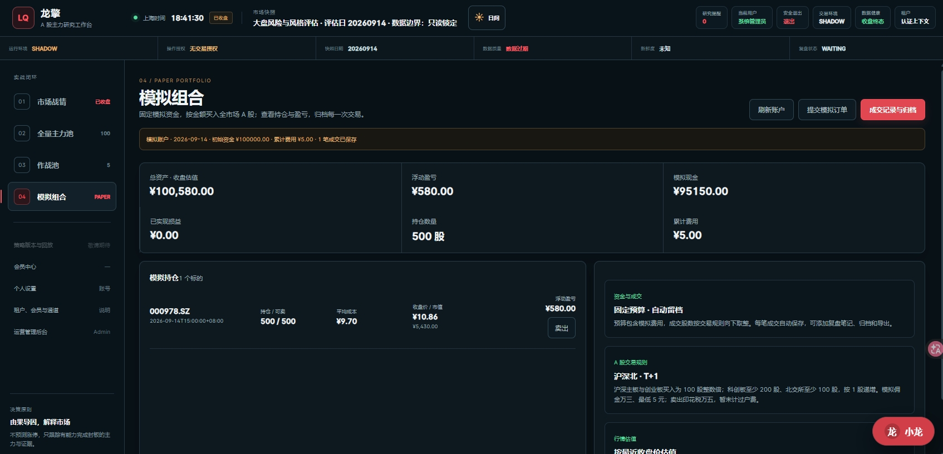943x454 pixels.
Task: Click the 刷新账户 button
Action: coord(771,110)
